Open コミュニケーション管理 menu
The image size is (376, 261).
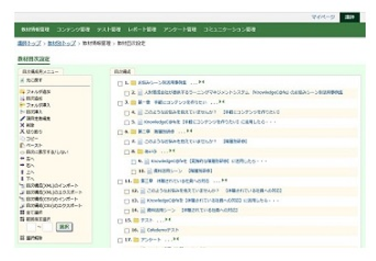229,30
